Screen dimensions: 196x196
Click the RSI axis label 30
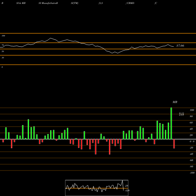[x=3, y=58]
